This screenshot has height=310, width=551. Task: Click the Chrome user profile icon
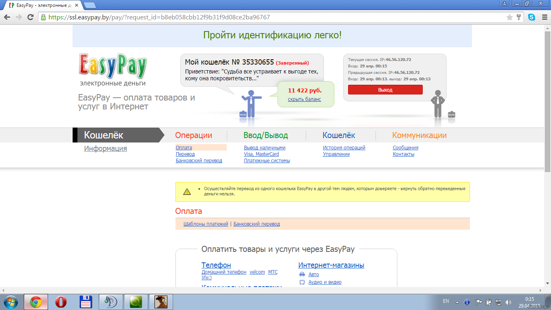pos(504,3)
